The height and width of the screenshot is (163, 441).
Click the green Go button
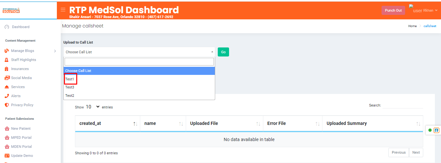223,52
